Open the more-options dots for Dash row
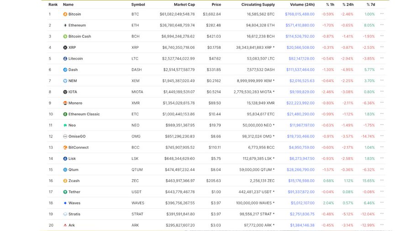 pyautogui.click(x=382, y=69)
